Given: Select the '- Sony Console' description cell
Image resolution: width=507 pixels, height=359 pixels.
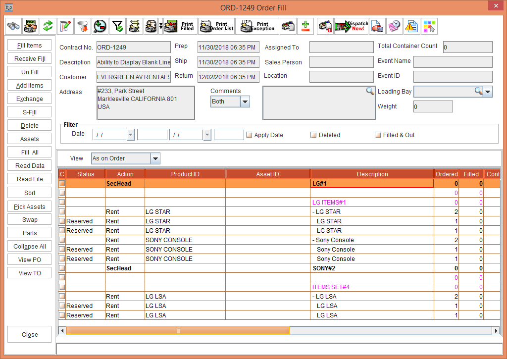Looking at the screenshot, I should pyautogui.click(x=372, y=240).
